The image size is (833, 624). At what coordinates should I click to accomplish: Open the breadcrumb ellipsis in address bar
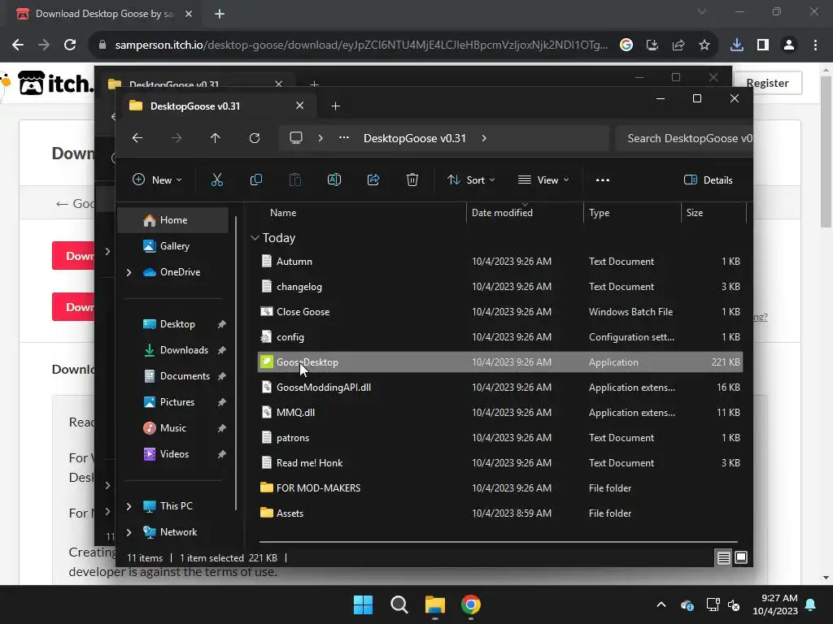[344, 138]
